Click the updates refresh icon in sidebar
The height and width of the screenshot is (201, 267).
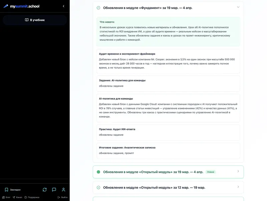pyautogui.click(x=44, y=189)
